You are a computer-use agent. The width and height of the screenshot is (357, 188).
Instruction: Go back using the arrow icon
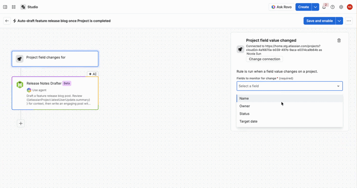7,21
